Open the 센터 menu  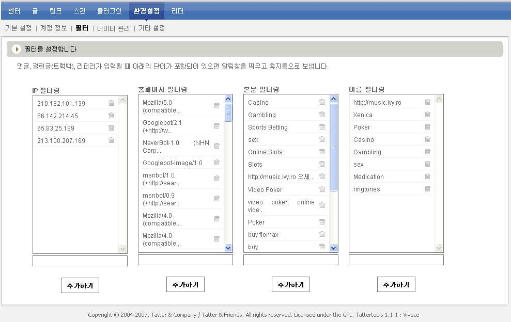[14, 11]
